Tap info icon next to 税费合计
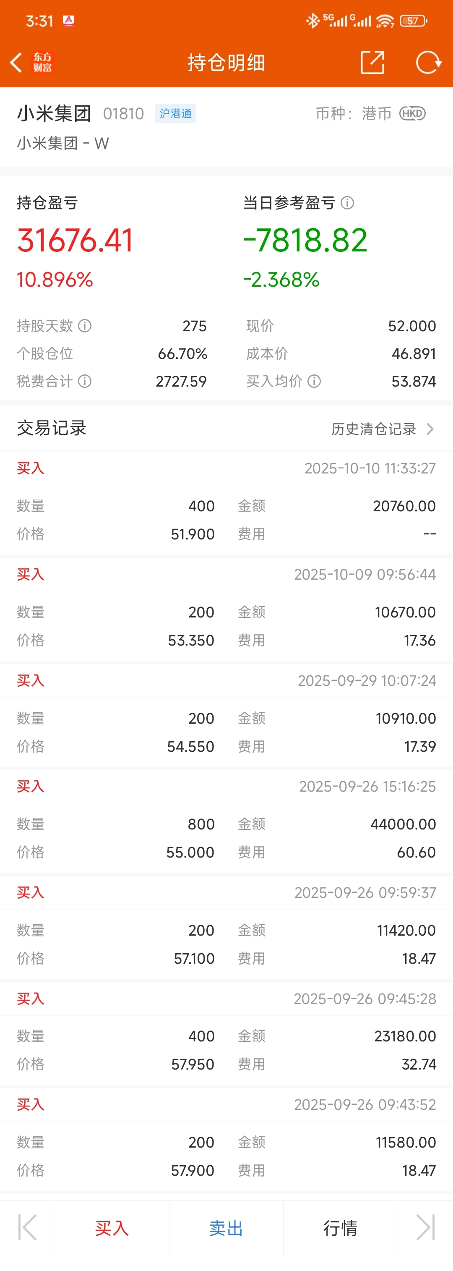 85,382
